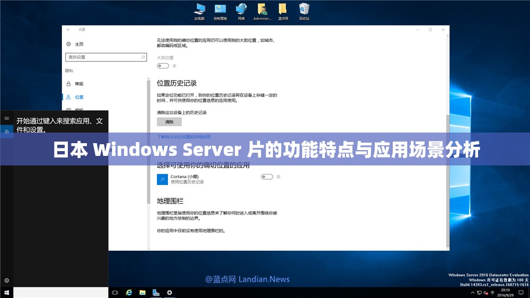Click the 查找设置 search field

106,57
